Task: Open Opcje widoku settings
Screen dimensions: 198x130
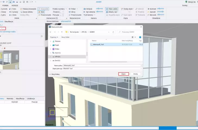Action: [27, 12]
